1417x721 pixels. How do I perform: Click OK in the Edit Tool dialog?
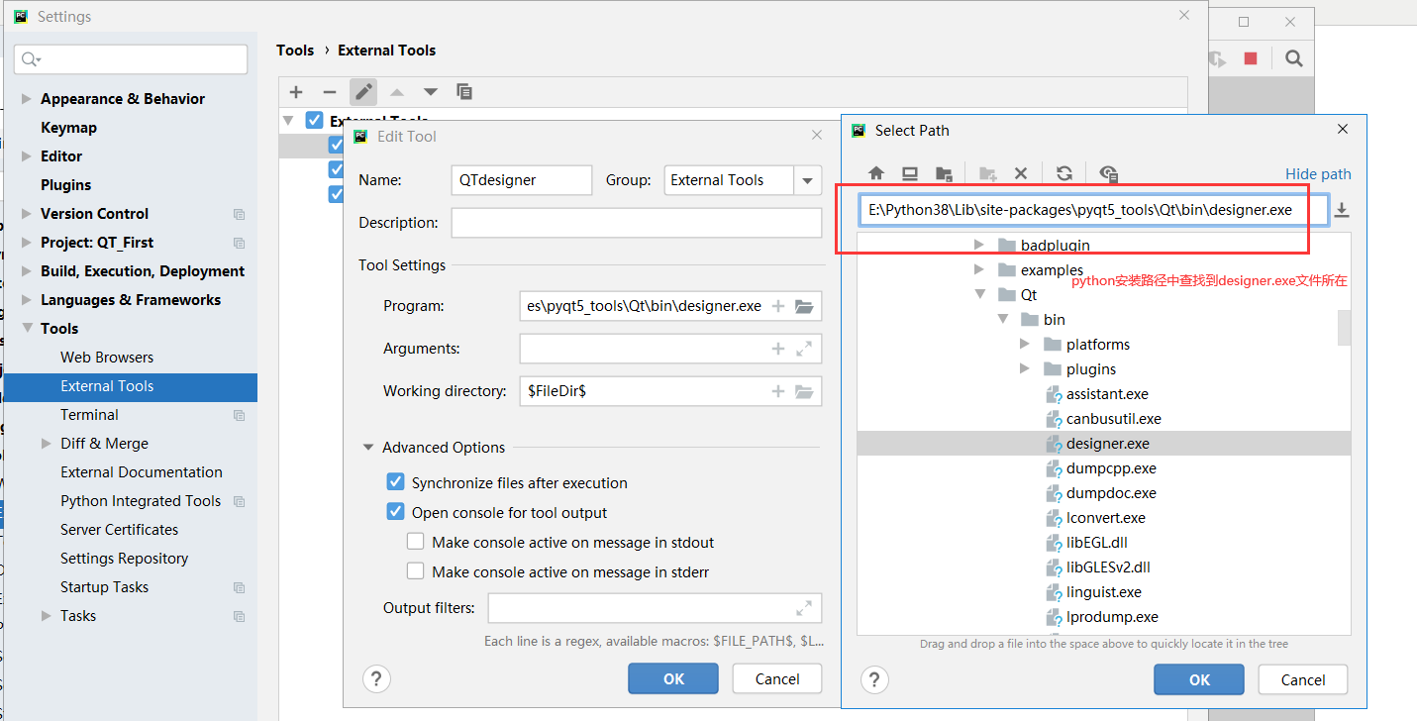click(673, 678)
